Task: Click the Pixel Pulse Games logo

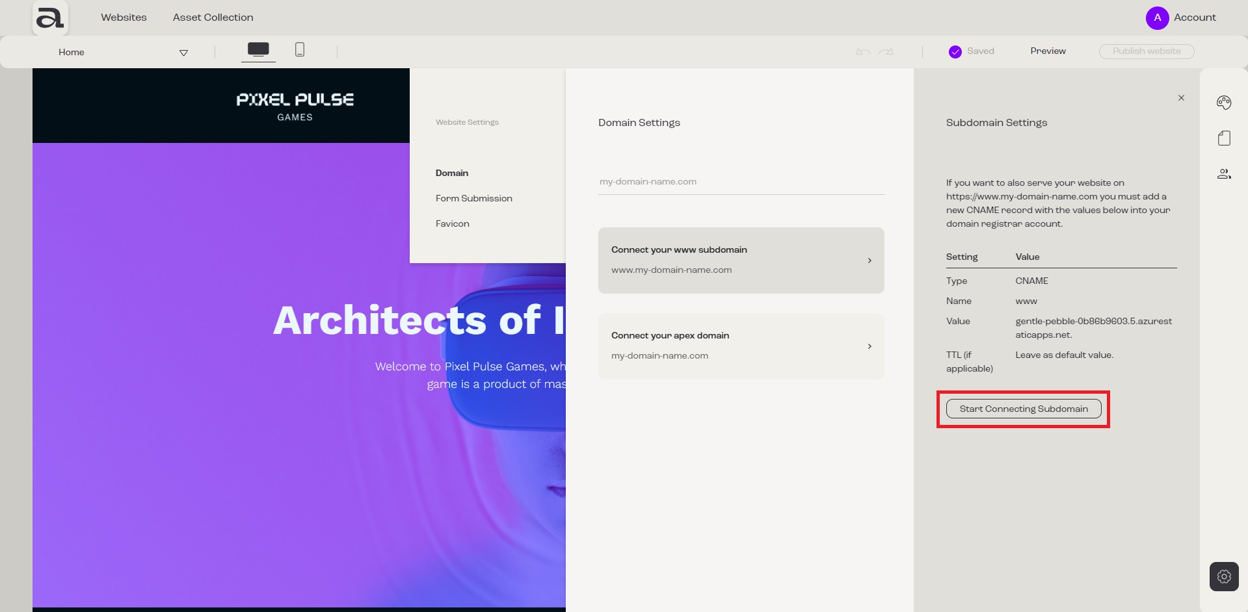Action: [295, 107]
